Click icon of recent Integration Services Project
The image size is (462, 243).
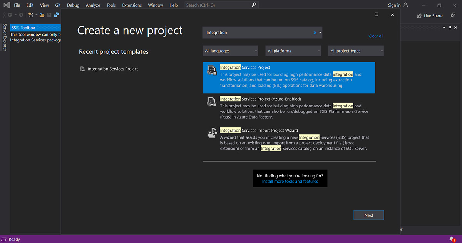pos(82,69)
